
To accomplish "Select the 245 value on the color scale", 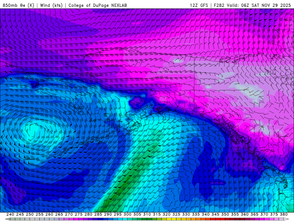I will tap(20, 214).
